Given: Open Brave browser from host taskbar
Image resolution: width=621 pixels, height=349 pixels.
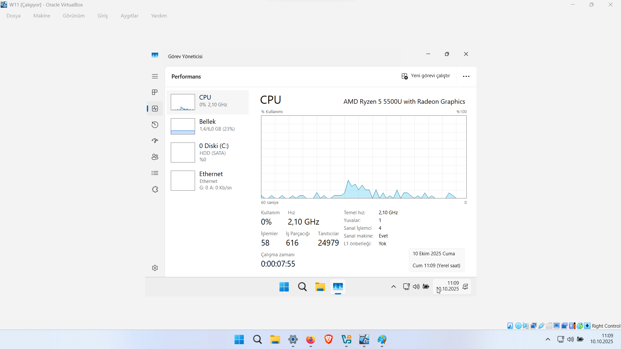Looking at the screenshot, I should (329, 340).
